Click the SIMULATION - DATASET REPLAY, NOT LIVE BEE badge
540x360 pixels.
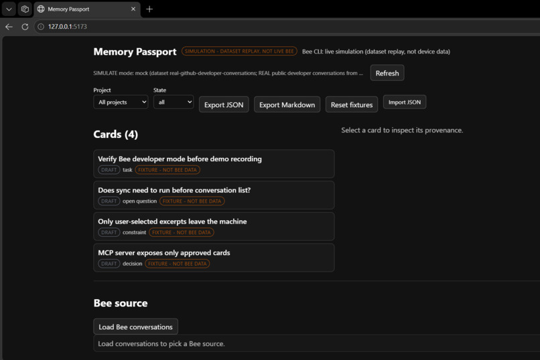239,52
